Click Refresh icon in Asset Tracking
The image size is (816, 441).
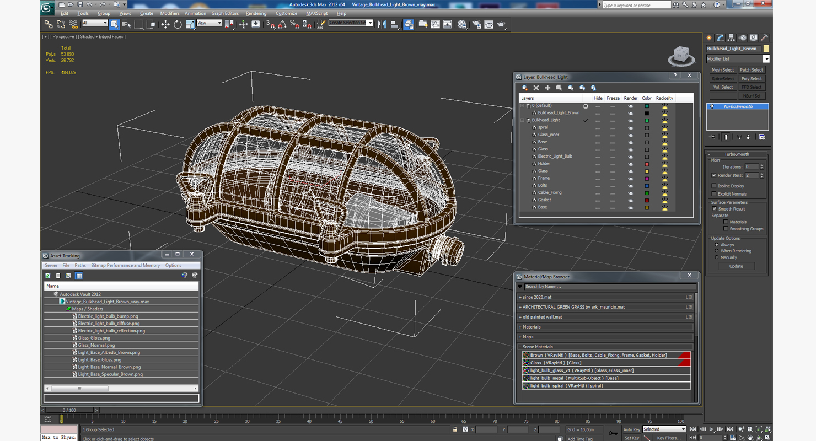point(48,276)
